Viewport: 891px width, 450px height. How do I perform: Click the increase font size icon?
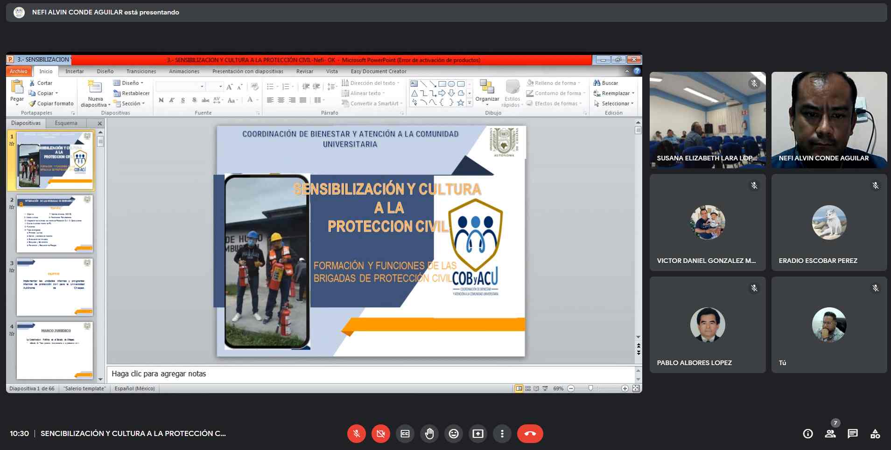point(229,87)
